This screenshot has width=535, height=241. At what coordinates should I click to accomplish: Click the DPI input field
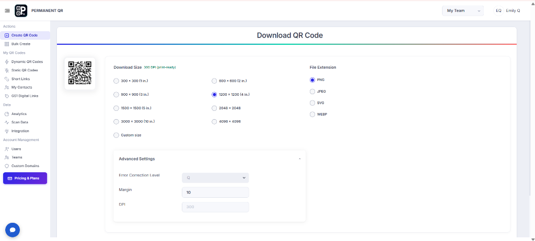215,207
